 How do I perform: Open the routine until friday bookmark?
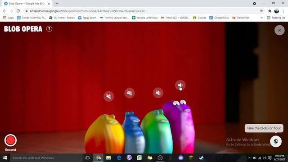(145, 18)
